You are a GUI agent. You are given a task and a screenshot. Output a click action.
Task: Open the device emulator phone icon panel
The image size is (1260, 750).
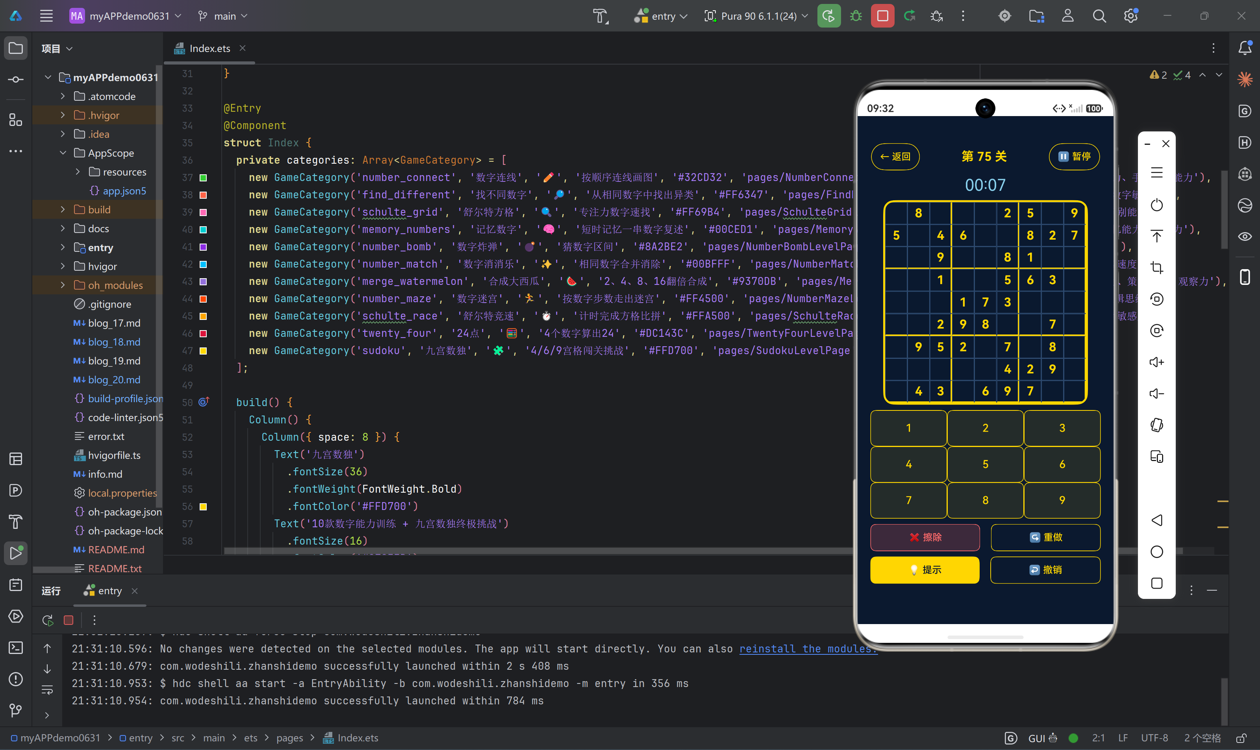point(1244,277)
